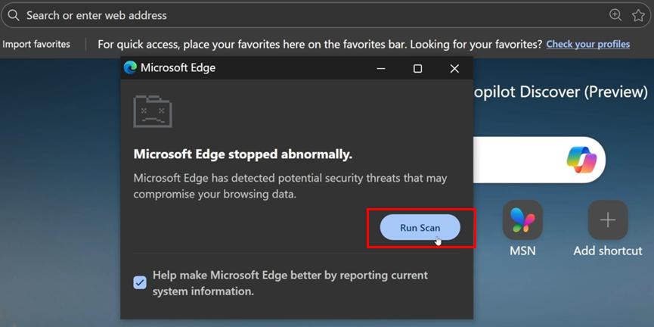Click Import favorites on favorites bar
This screenshot has height=327, width=654.
point(36,44)
